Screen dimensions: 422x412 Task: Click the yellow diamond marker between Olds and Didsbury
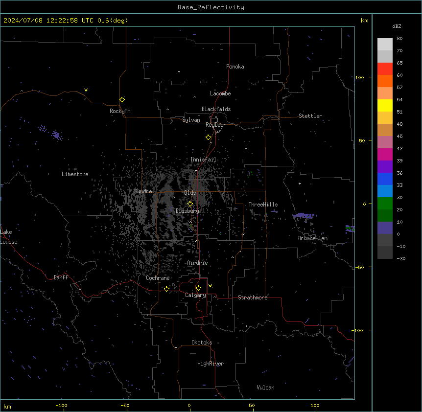tap(190, 204)
